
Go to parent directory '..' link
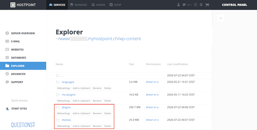click(62, 76)
